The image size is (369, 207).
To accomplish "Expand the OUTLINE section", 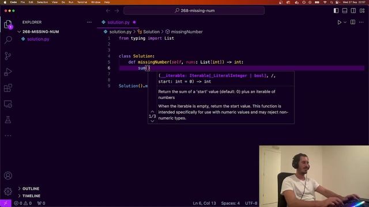I will [31, 189].
